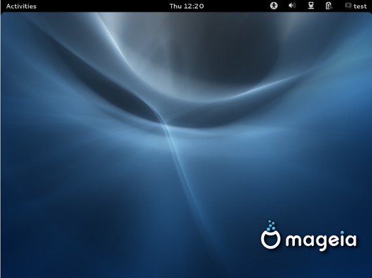
Task: Click the availability status indicator beside test
Action: (x=348, y=5)
